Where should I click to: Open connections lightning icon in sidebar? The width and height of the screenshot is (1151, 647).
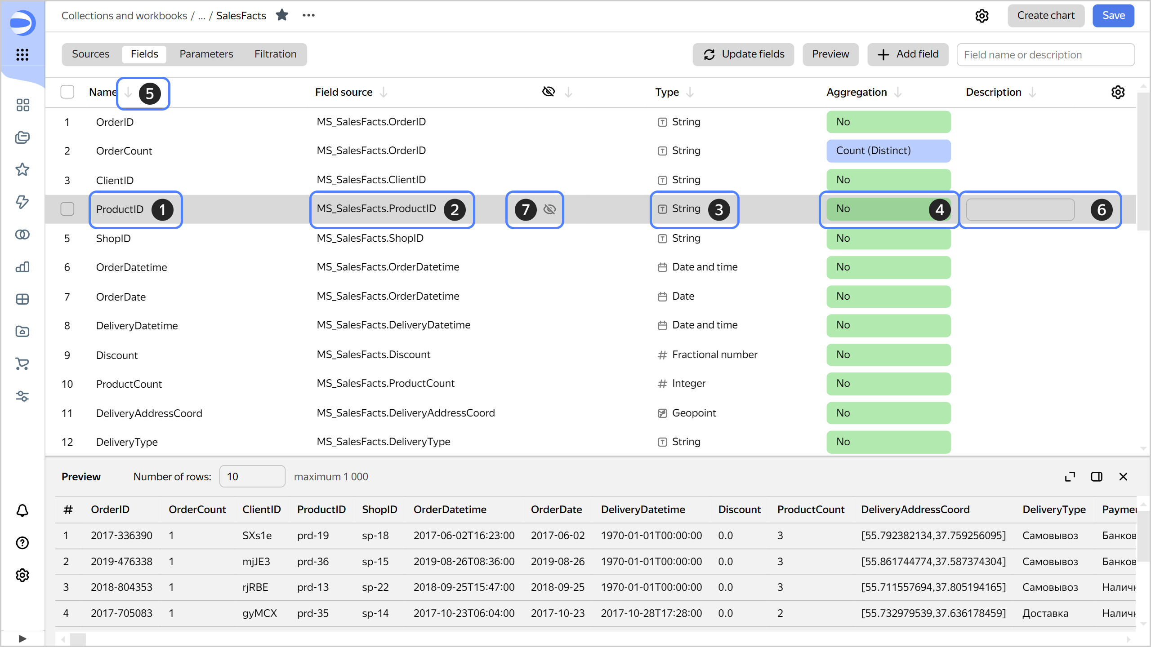(22, 202)
